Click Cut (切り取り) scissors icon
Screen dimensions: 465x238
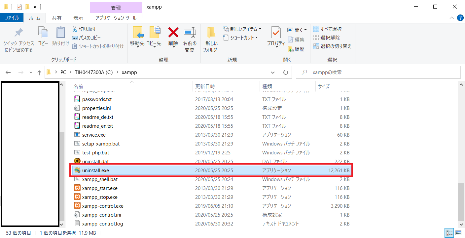click(x=75, y=29)
